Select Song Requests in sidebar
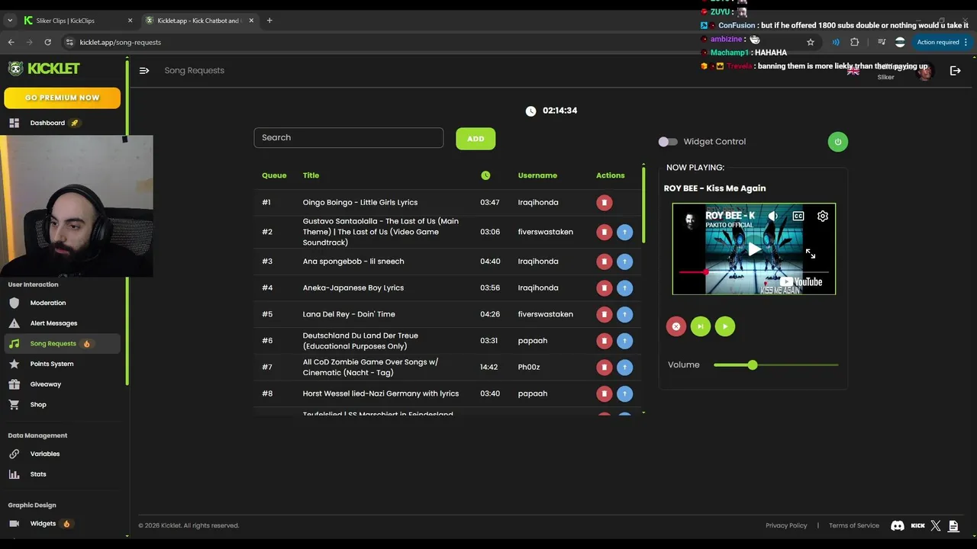This screenshot has height=549, width=977. [61, 344]
